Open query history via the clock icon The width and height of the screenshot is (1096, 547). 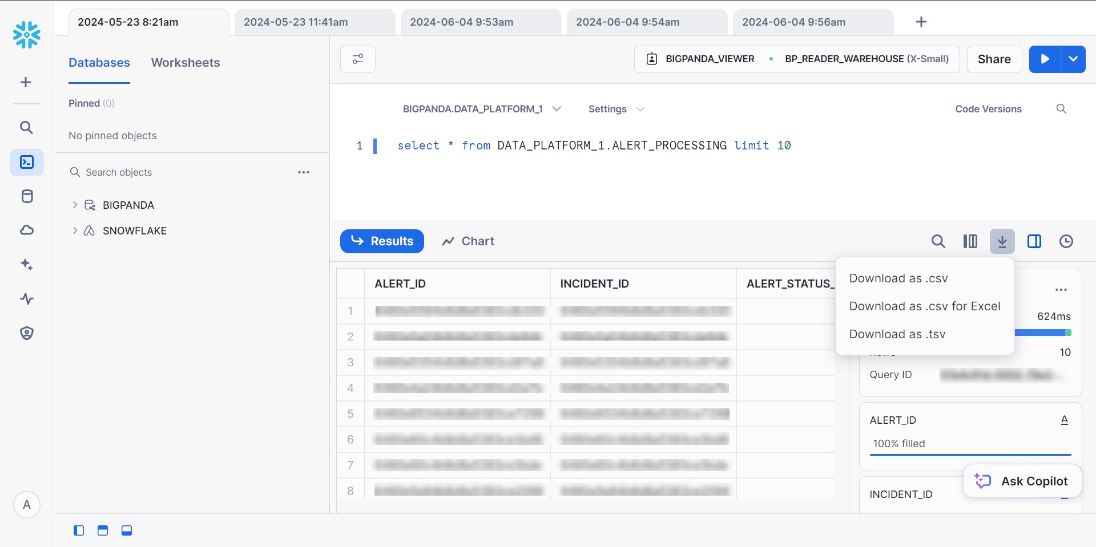[1066, 241]
